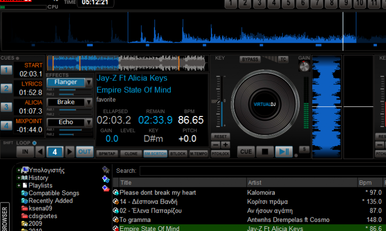386x231 pixels.
Task: Click the CUE button on left deck
Action: pyautogui.click(x=246, y=152)
